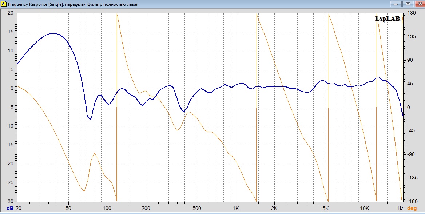Click the Frequency Response [Single] window title
Screen dimensions: 425x214
pyautogui.click(x=73, y=4)
